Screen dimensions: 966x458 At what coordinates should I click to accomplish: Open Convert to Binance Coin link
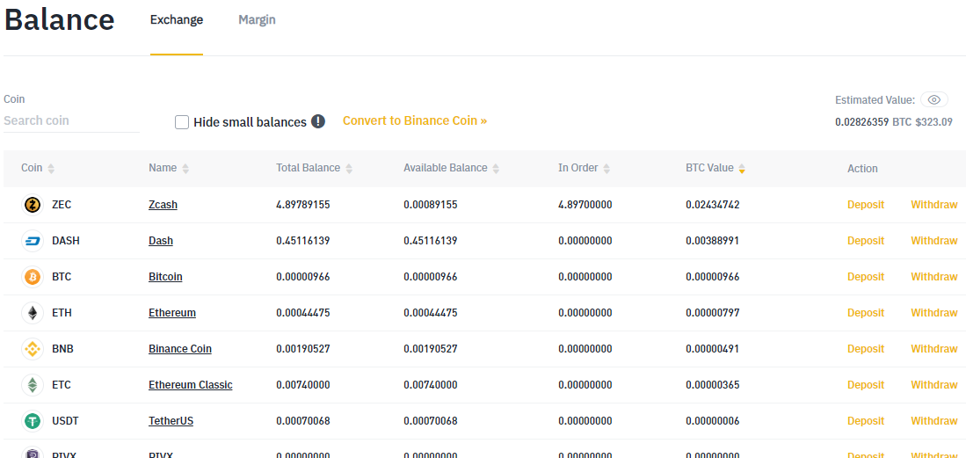[415, 120]
